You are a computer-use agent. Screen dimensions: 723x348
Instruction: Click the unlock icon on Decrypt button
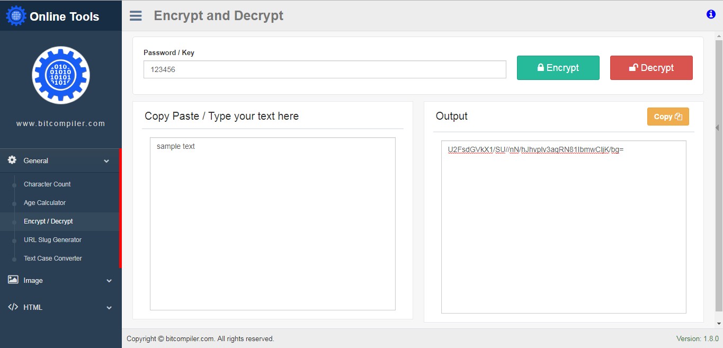(633, 67)
